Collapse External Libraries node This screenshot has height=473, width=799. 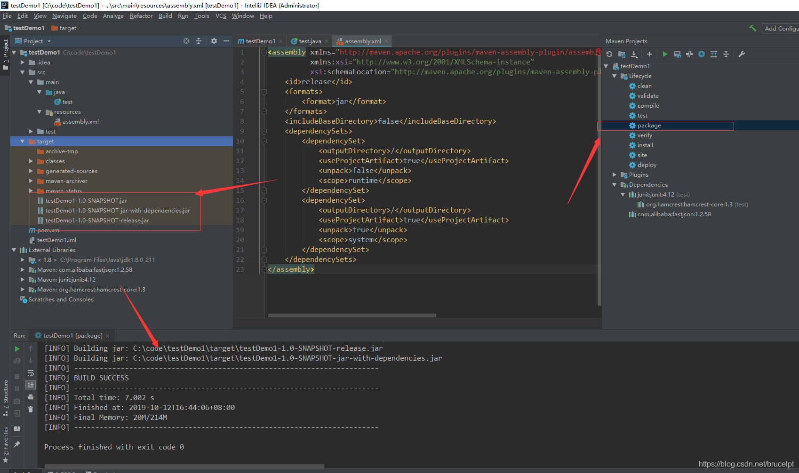[14, 250]
